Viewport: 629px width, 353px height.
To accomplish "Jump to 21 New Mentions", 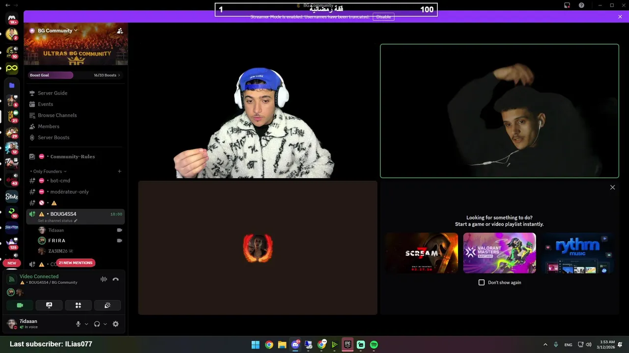I will [76, 263].
